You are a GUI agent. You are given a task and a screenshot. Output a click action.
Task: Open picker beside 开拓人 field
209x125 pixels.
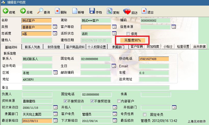pos(115,107)
